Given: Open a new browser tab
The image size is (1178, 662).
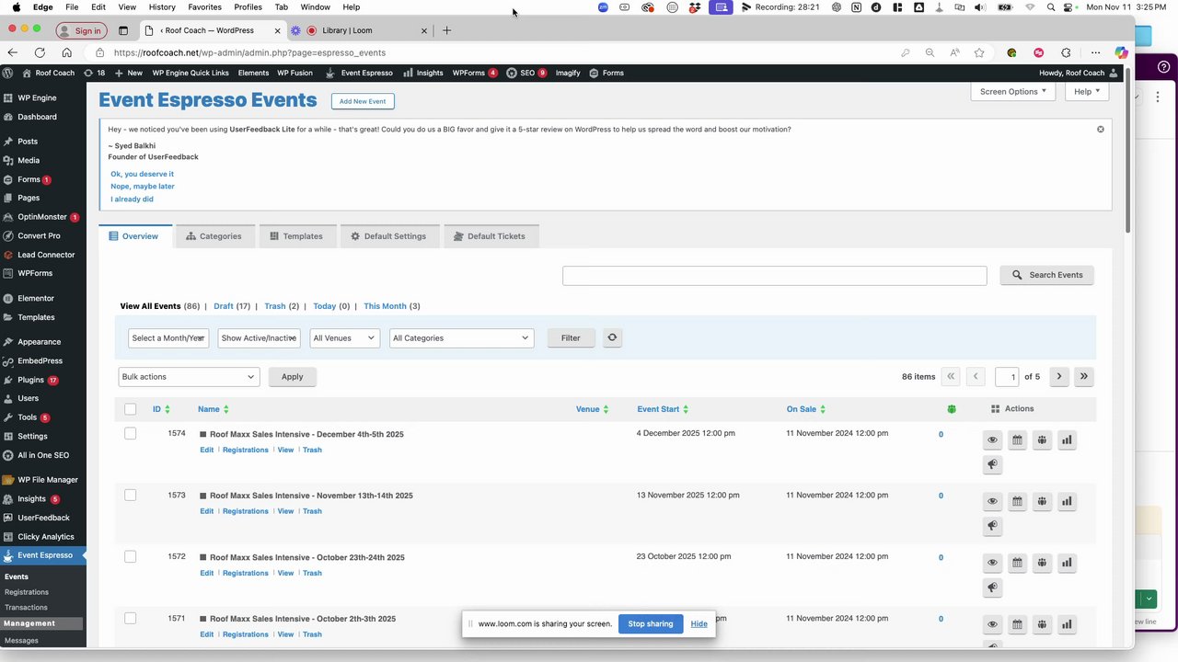Looking at the screenshot, I should point(446,30).
